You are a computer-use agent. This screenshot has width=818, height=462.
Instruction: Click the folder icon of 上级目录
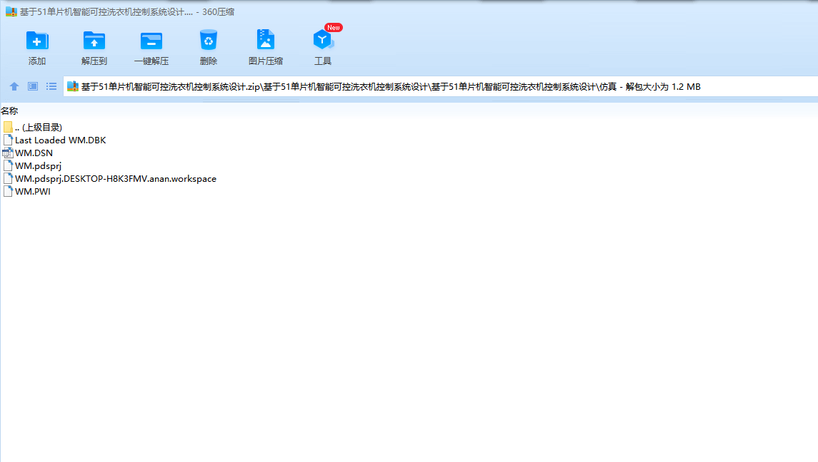pyautogui.click(x=8, y=127)
